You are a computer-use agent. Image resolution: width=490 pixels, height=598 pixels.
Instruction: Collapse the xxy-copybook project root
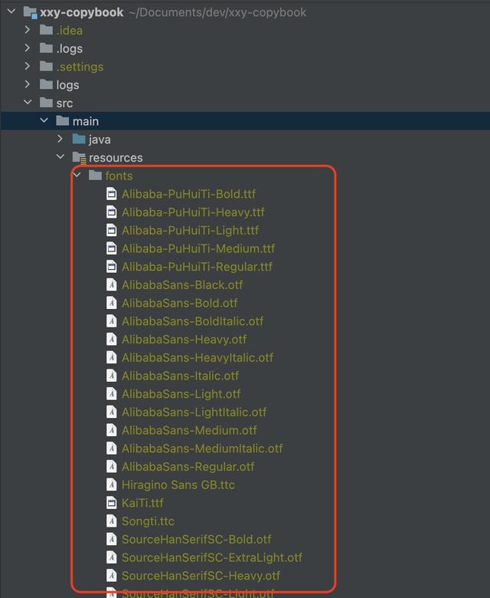pyautogui.click(x=11, y=11)
